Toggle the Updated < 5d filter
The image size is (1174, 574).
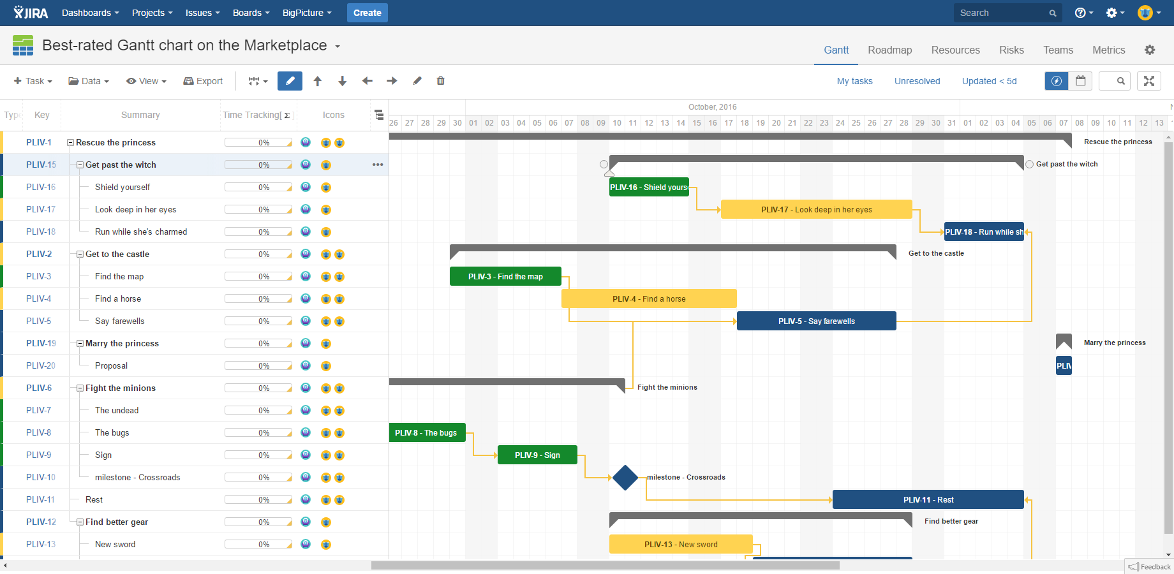(x=989, y=81)
